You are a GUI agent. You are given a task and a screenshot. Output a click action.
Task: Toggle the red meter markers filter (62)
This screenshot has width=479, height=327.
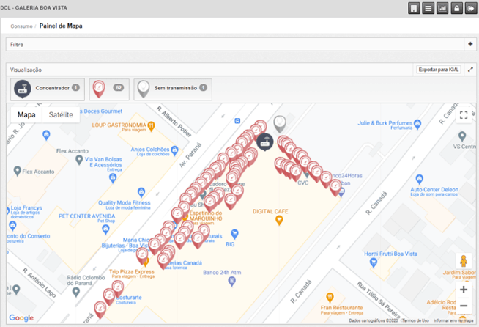(108, 88)
